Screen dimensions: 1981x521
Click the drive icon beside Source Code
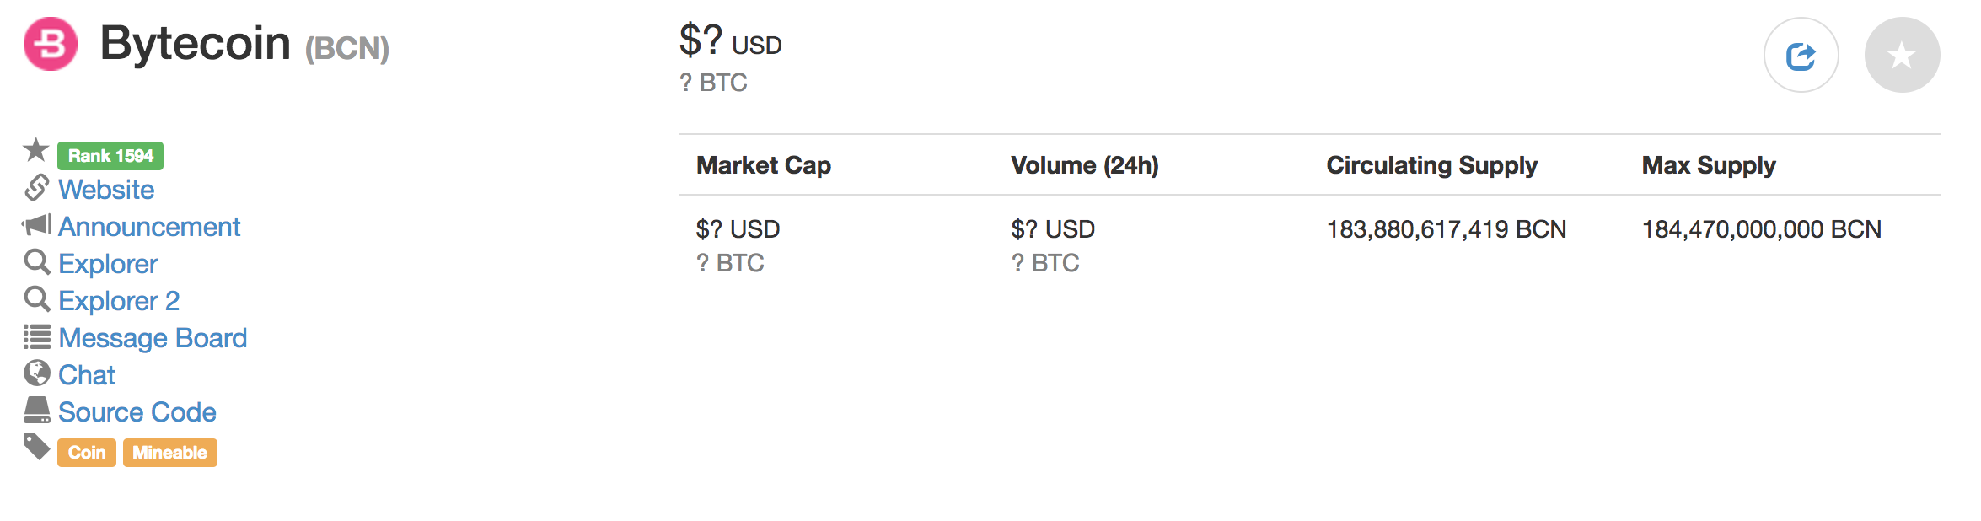click(36, 411)
